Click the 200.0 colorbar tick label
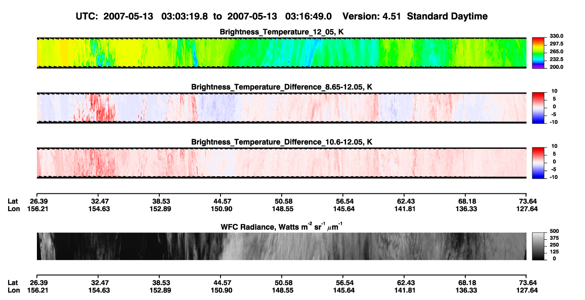This screenshot has height=300, width=585. coord(556,67)
